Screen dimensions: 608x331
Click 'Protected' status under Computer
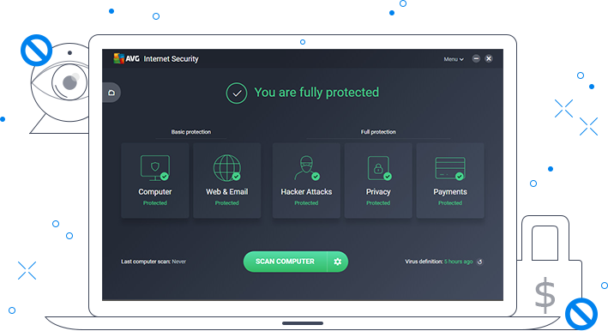(154, 203)
